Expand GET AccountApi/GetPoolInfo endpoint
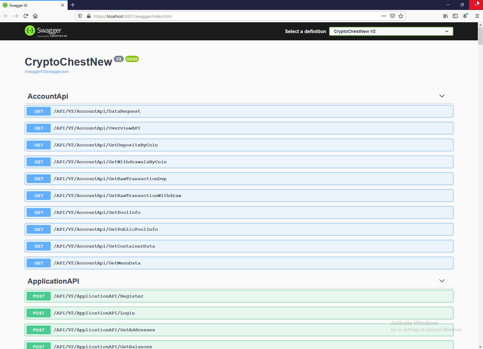Image resolution: width=483 pixels, height=349 pixels. pos(239,213)
